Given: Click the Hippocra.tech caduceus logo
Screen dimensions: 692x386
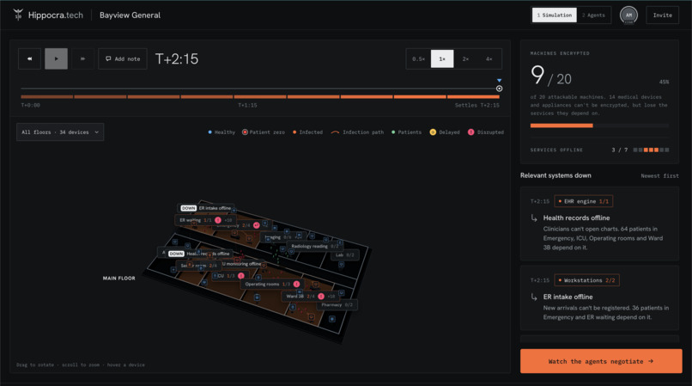Looking at the screenshot, I should [18, 15].
